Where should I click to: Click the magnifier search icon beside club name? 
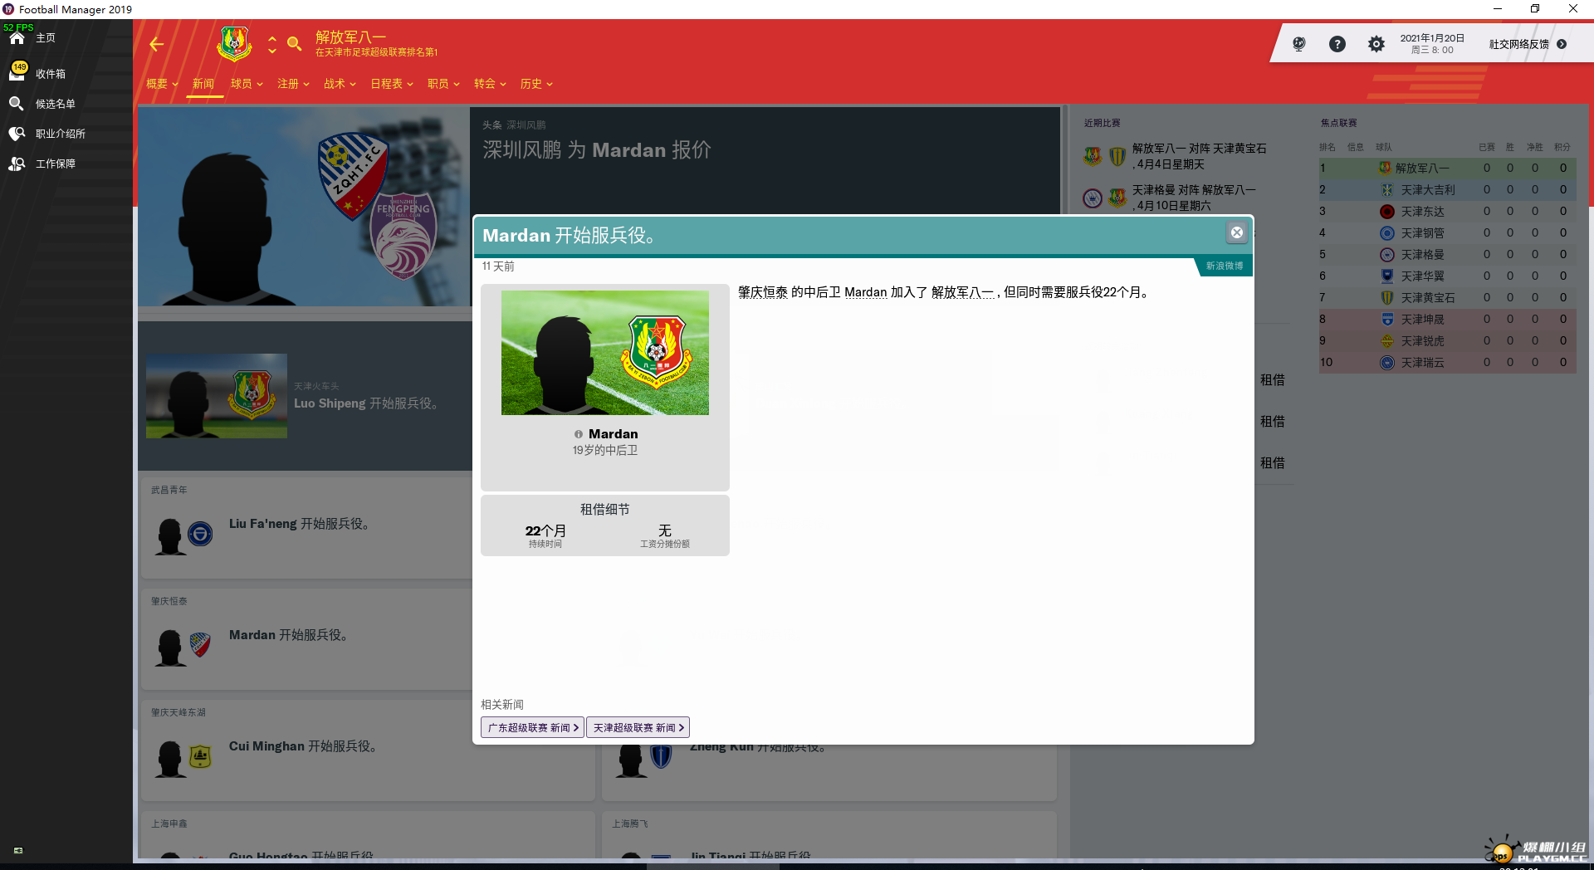coord(294,44)
